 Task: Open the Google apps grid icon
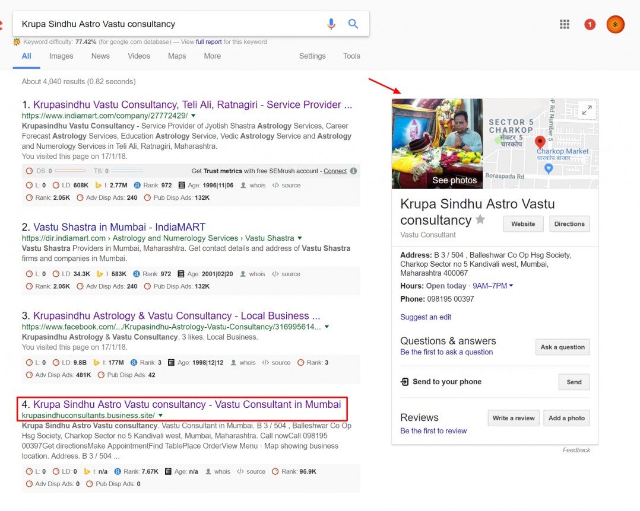[x=565, y=24]
